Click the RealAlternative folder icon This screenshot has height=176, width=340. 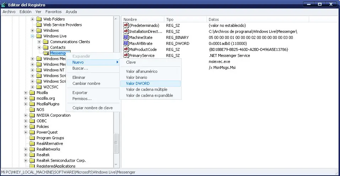tap(32, 143)
